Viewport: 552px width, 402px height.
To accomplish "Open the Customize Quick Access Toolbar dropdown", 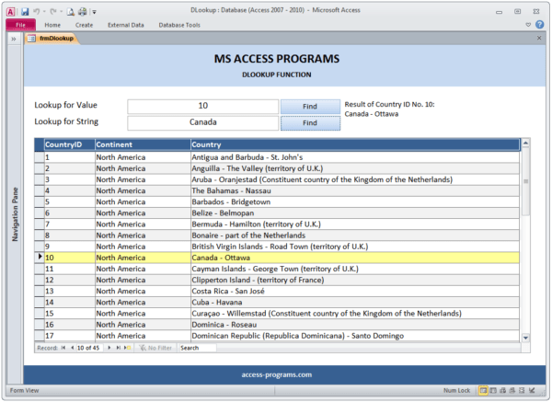I will pos(94,12).
